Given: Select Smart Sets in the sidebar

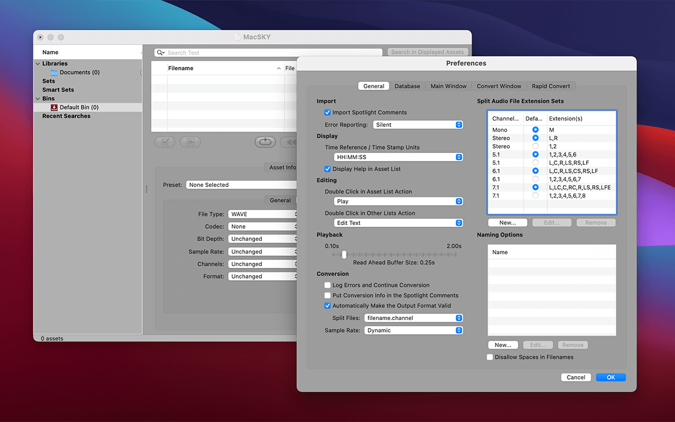Looking at the screenshot, I should tap(58, 90).
